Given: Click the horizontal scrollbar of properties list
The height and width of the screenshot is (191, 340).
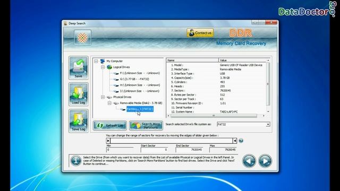Looking at the screenshot, I should click(x=214, y=116).
